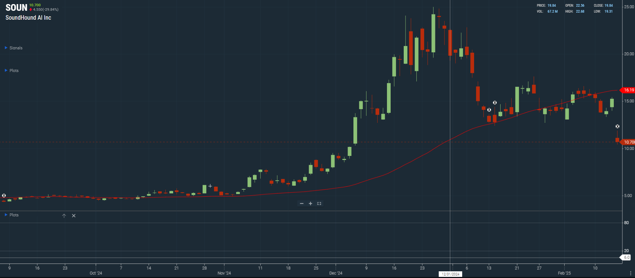The image size is (635, 278).
Task: Click the 12/31/2024 crosshair date label
Action: 450,274
